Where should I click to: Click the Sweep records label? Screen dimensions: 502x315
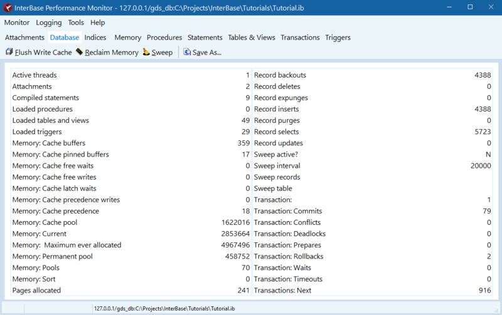[x=277, y=177]
